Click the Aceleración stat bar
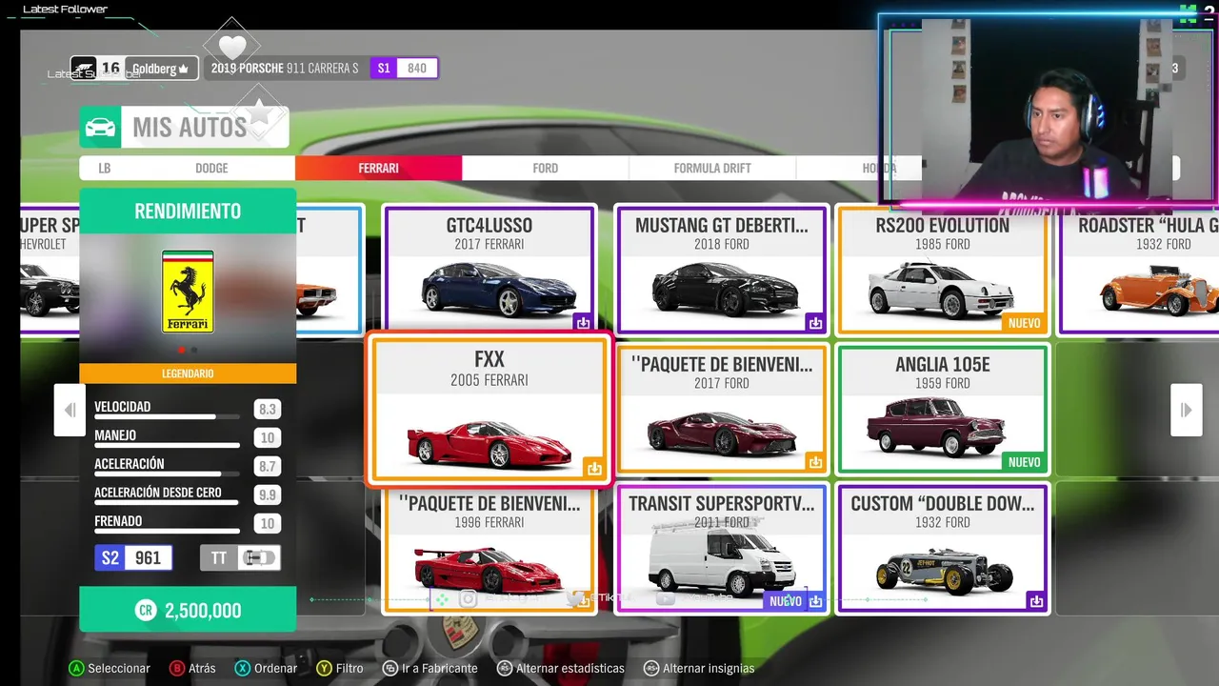The height and width of the screenshot is (686, 1219). pyautogui.click(x=167, y=474)
